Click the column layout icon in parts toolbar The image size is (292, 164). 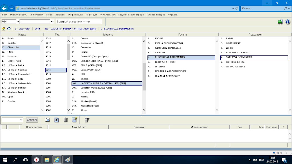click(x=87, y=120)
